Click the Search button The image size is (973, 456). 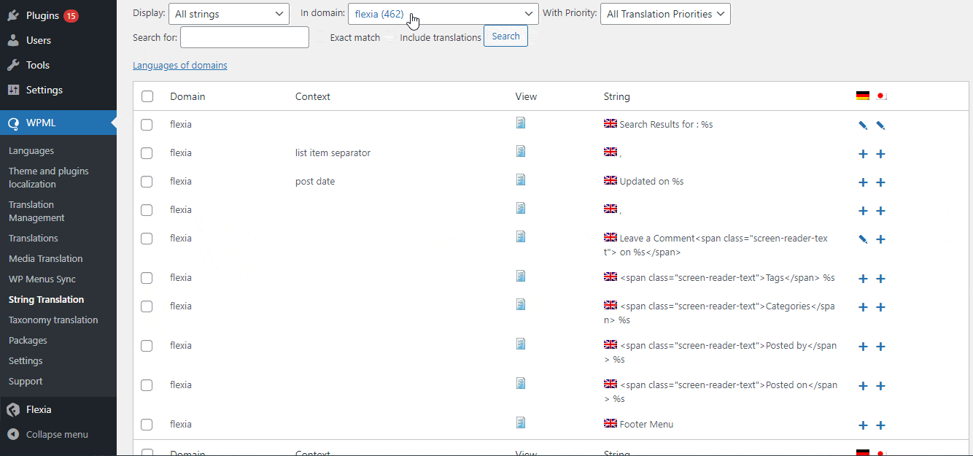[x=506, y=36]
